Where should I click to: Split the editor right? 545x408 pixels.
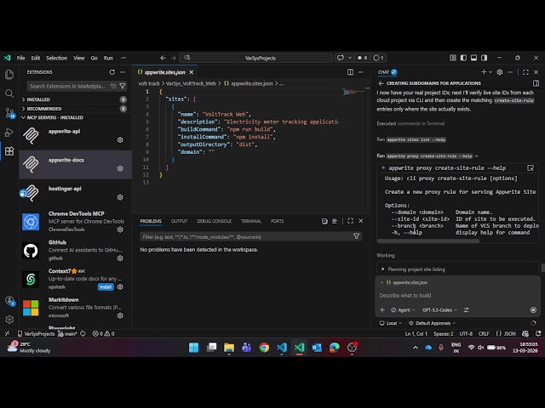click(350, 72)
